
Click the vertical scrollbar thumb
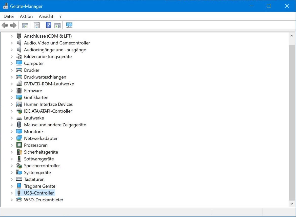[x=291, y=123]
